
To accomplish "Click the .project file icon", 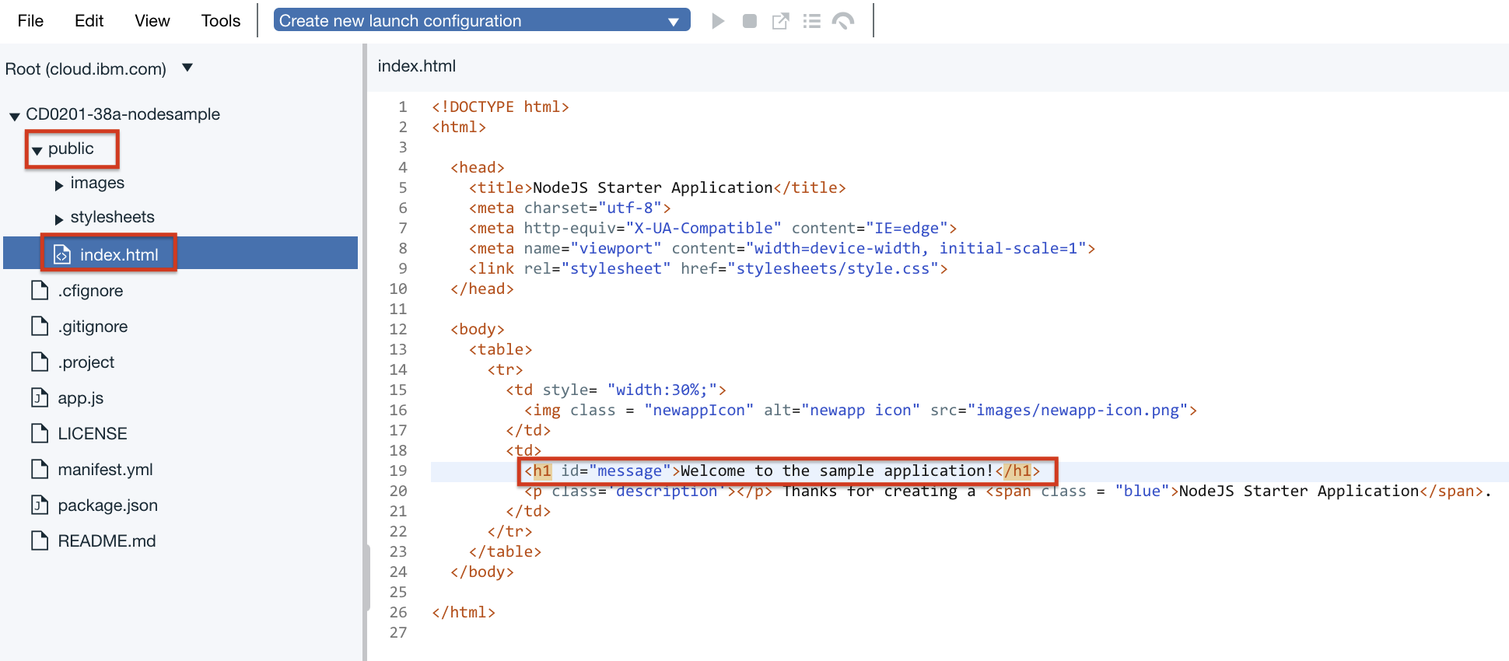I will [40, 362].
